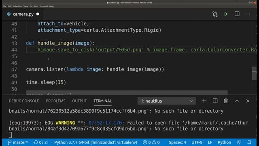
Task: Open the '1: nautilus' terminal dropdown
Action: (x=166, y=101)
